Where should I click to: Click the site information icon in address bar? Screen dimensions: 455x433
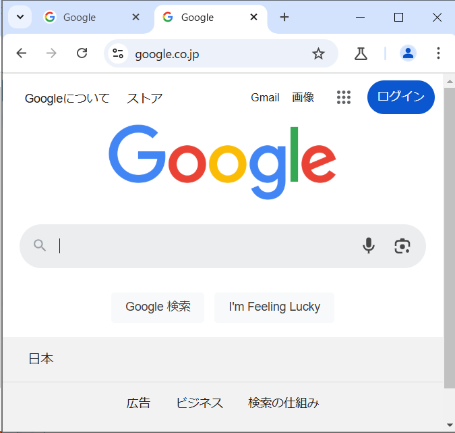[118, 53]
